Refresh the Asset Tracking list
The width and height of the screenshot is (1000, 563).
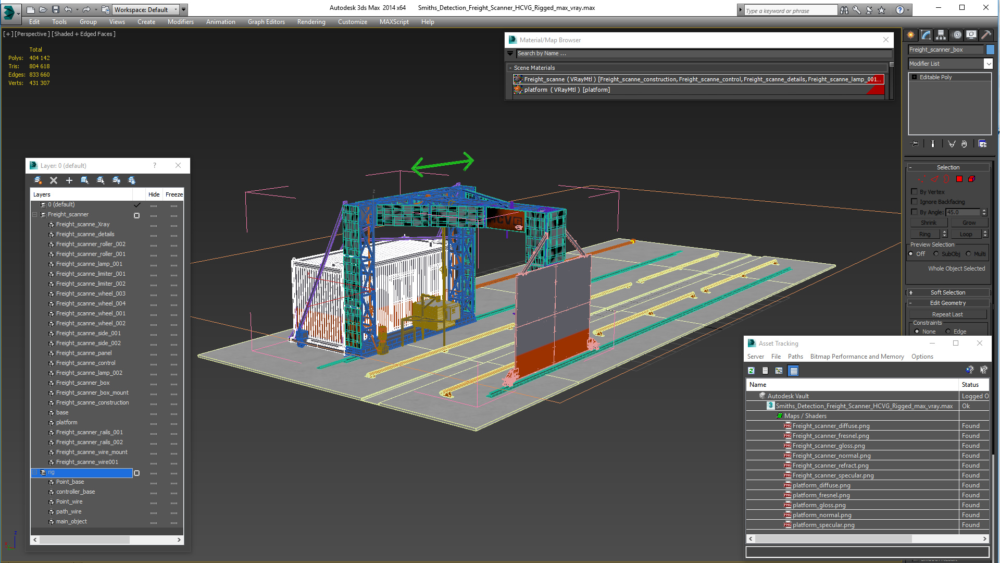tap(751, 371)
